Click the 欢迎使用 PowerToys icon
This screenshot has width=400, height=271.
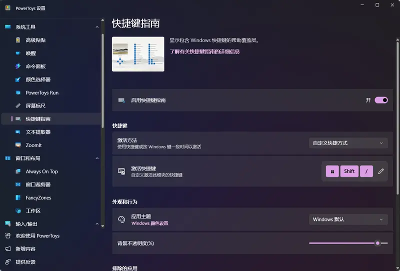point(8,236)
